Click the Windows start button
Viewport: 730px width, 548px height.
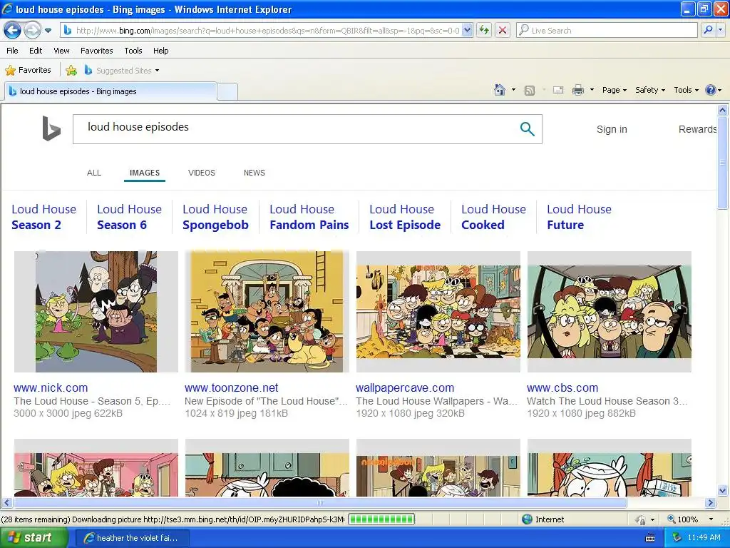[x=34, y=538]
